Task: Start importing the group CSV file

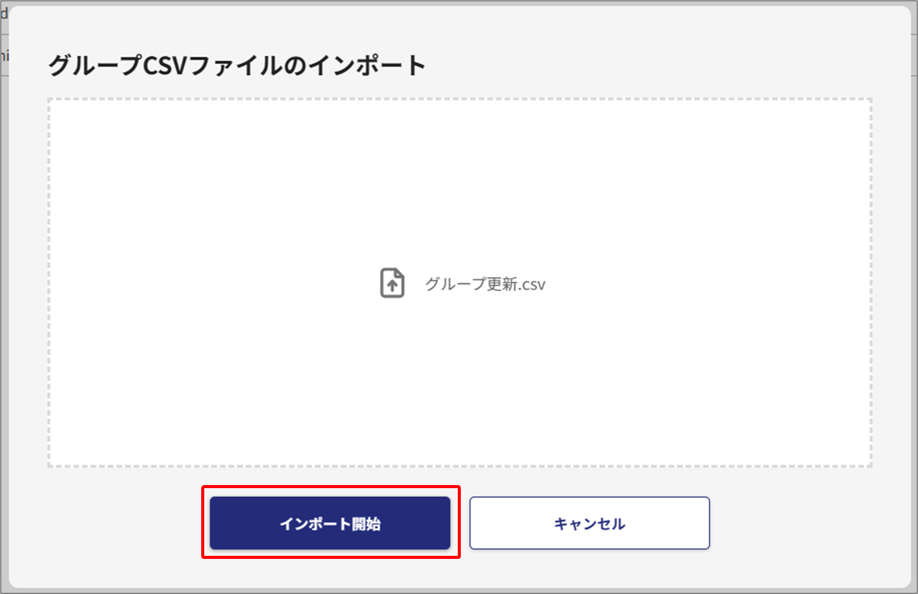Action: (x=330, y=523)
